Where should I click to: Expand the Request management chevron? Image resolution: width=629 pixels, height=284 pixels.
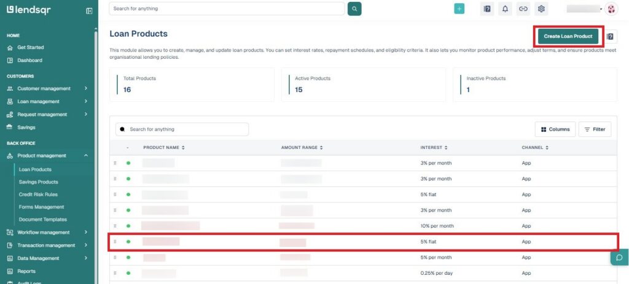click(x=86, y=114)
